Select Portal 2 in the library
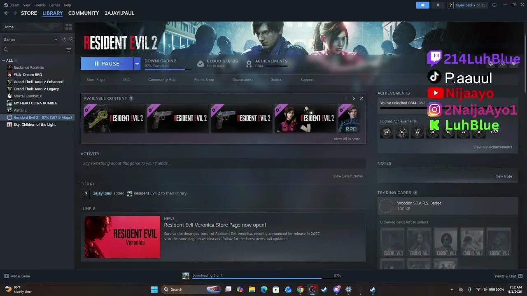This screenshot has width=527, height=296. coord(20,110)
